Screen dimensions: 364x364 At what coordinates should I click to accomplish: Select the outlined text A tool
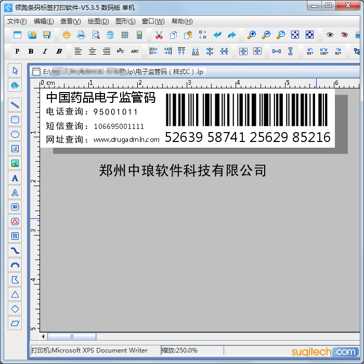(x=15, y=192)
